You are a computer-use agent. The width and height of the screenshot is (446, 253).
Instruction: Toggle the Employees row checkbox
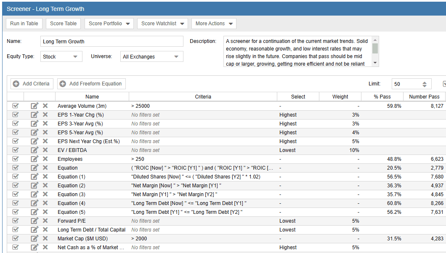point(16,159)
